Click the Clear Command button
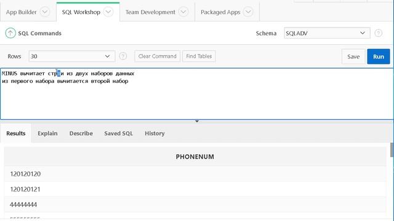 (158, 56)
